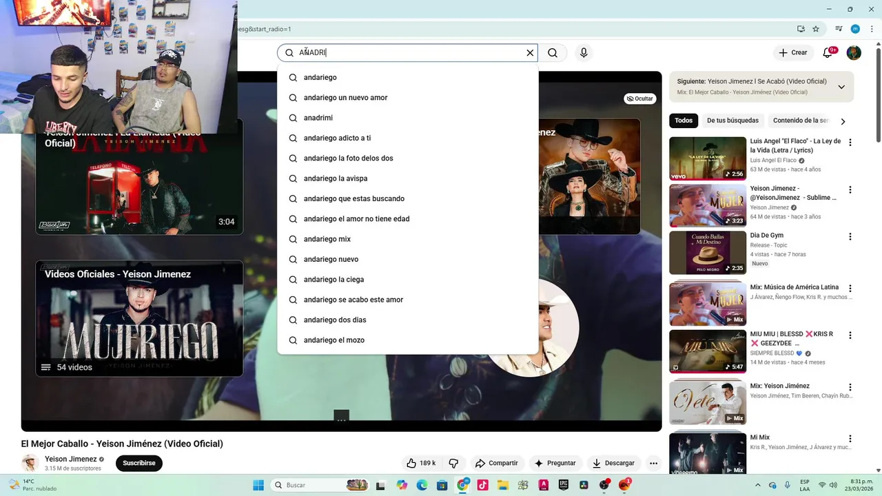
Task: Open 'MIU MIU' video thumbnail
Action: pos(708,351)
